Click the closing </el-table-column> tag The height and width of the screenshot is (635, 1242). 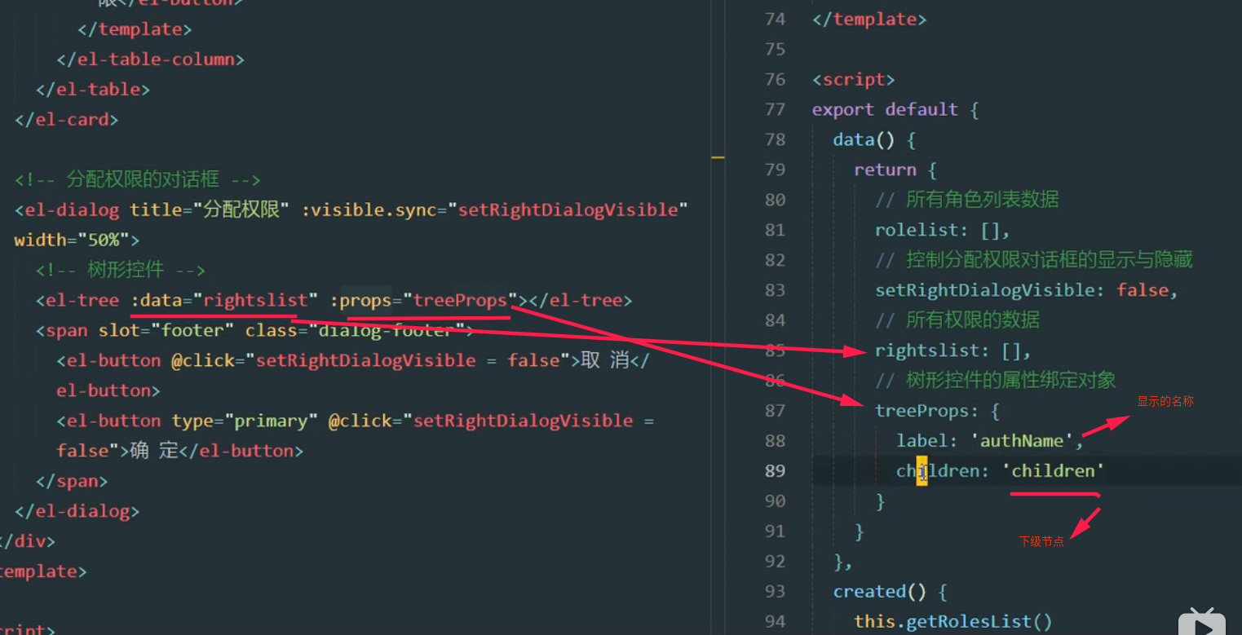(150, 60)
